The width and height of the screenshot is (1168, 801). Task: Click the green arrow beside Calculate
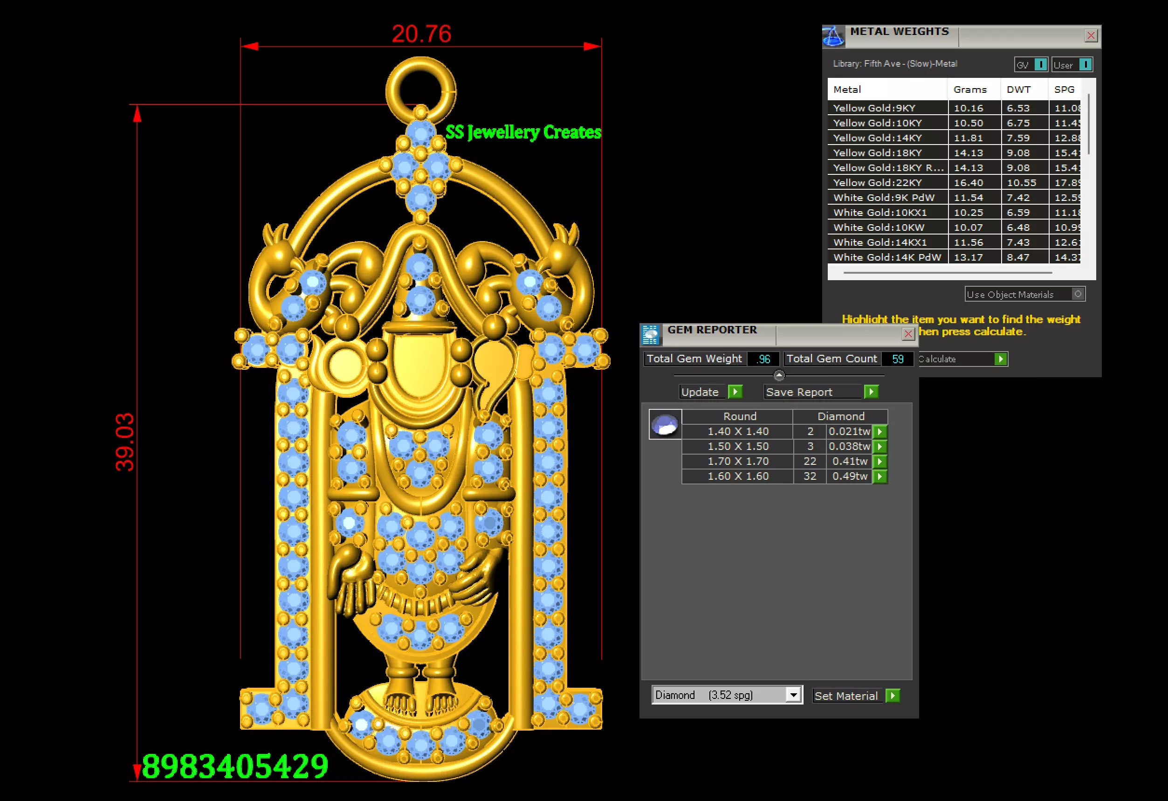(1001, 359)
